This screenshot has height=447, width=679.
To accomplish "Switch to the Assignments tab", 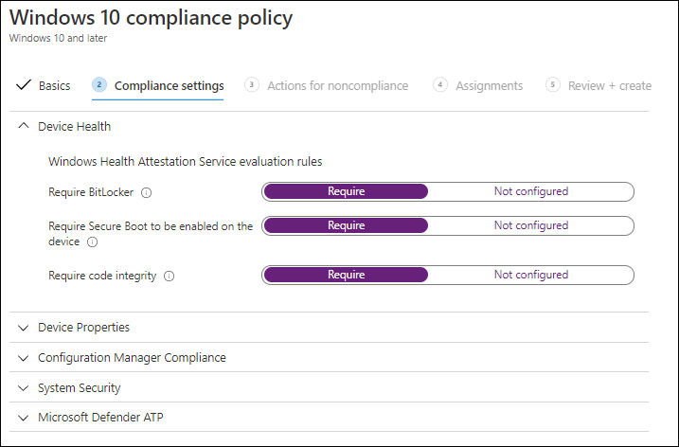I will [x=490, y=86].
